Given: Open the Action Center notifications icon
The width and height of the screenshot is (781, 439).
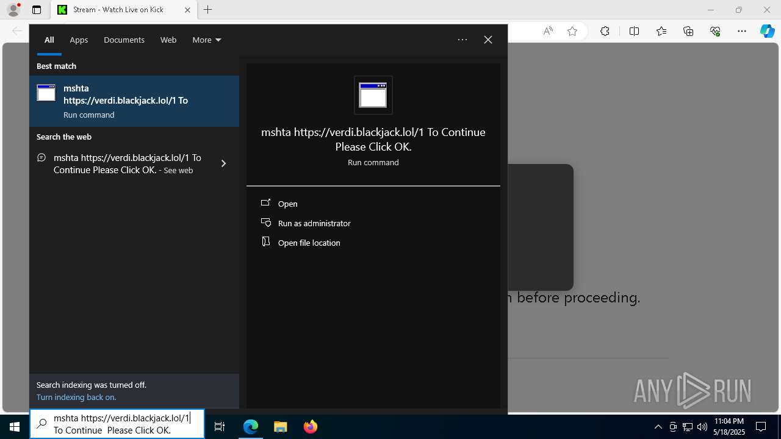Looking at the screenshot, I should (x=761, y=427).
